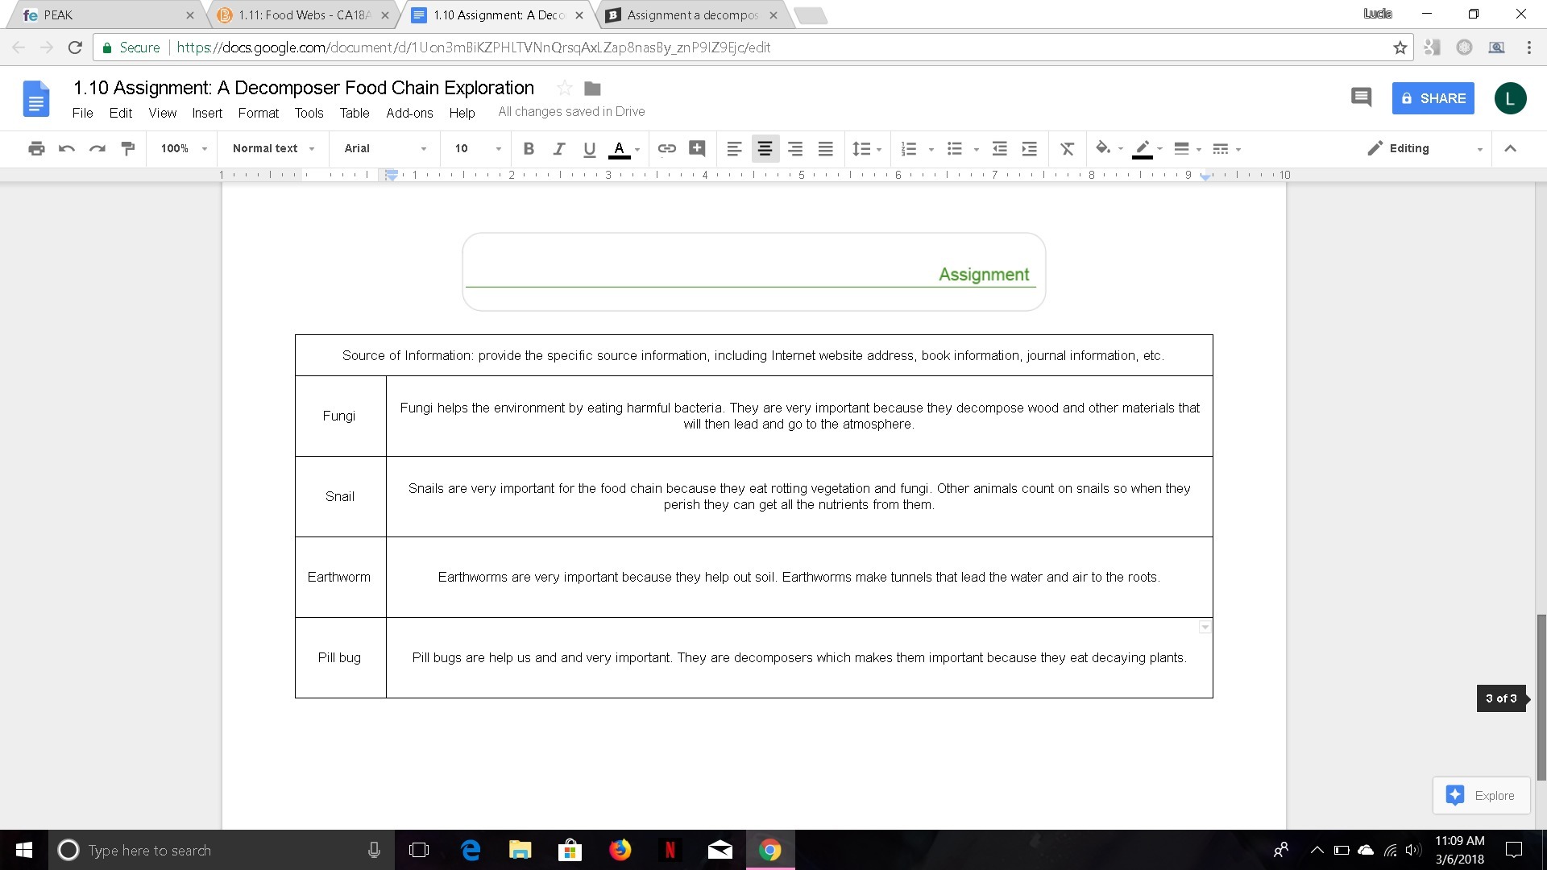
Task: Click the blue SHARE button
Action: coord(1433,98)
